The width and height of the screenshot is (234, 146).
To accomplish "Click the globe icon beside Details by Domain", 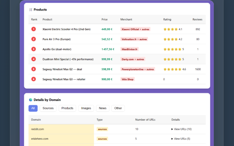I will click(x=30, y=100).
